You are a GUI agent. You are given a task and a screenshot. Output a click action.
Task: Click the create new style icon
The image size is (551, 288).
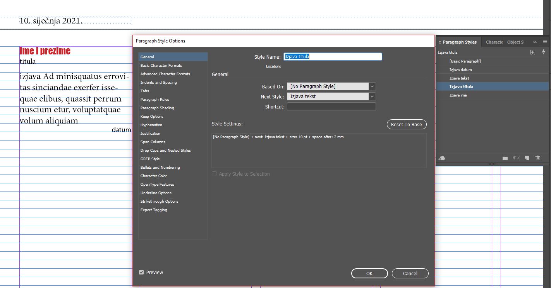(x=527, y=158)
